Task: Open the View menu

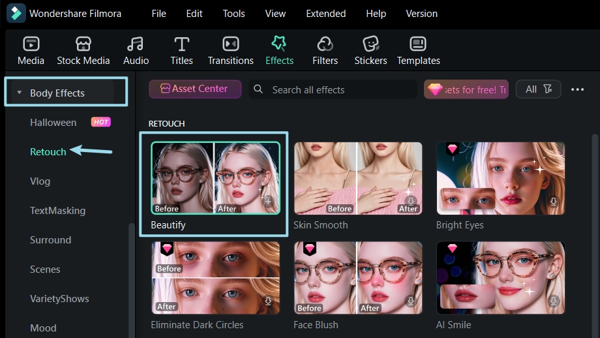Action: pyautogui.click(x=275, y=14)
